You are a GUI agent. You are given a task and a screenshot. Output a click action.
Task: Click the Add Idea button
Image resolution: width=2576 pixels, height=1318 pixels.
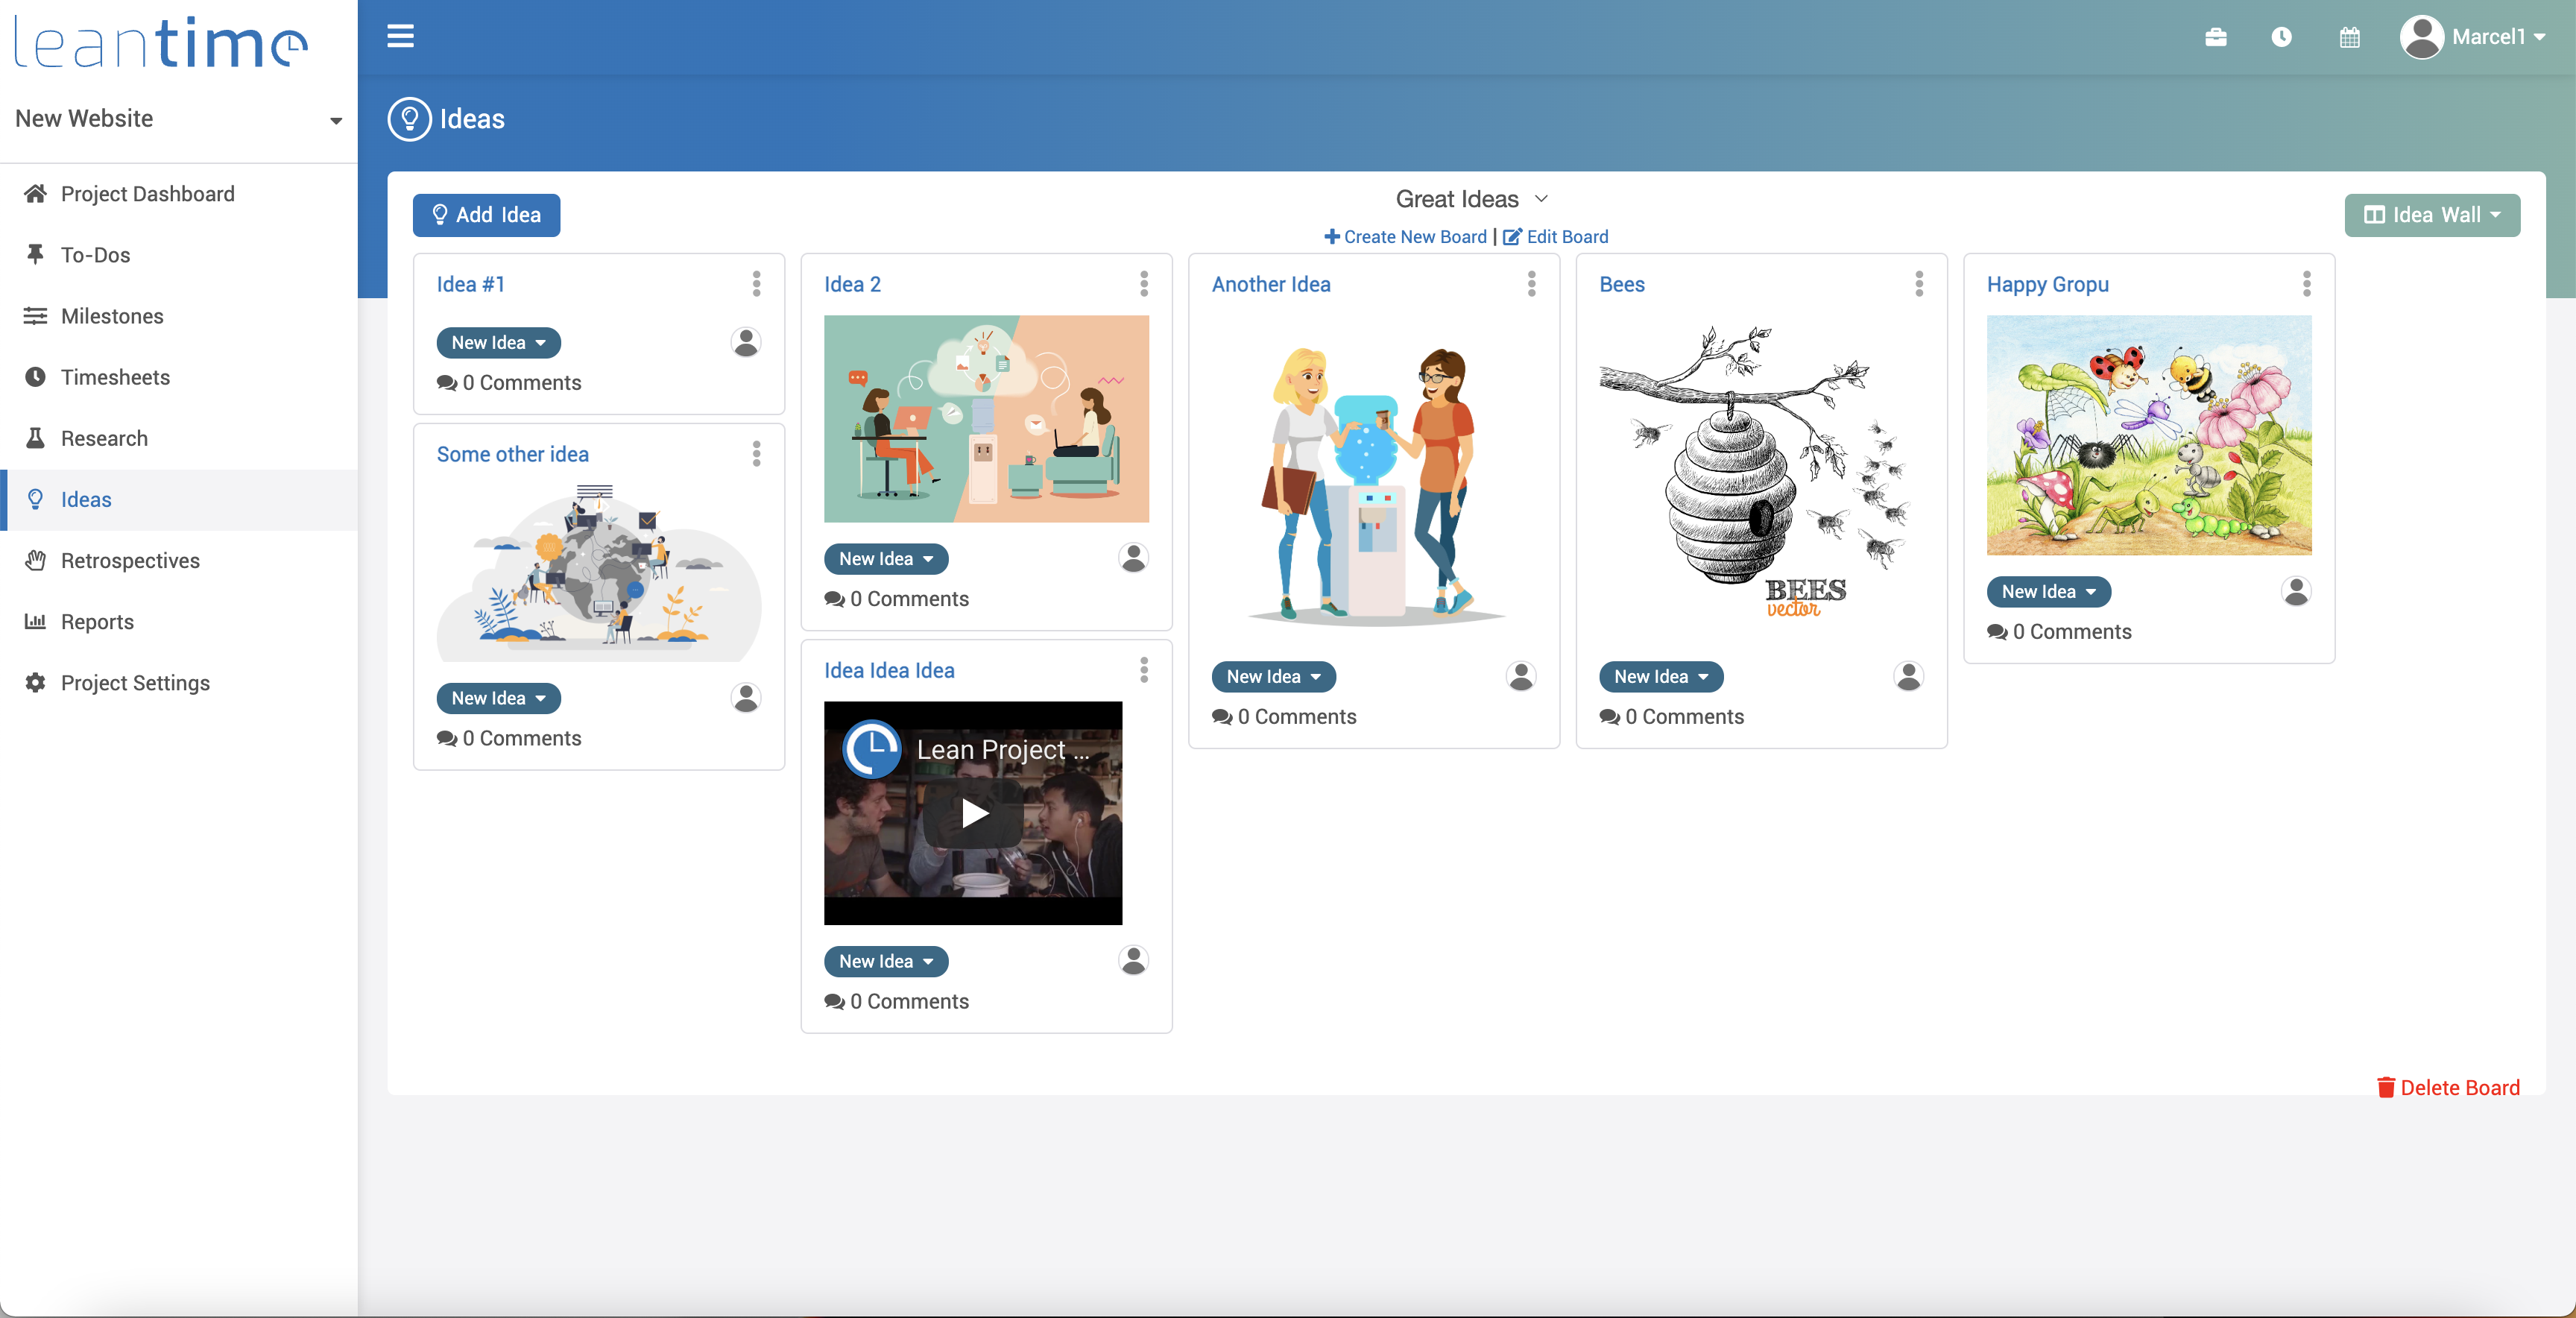point(486,215)
